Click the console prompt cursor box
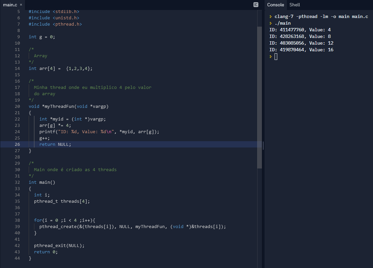This screenshot has height=268, width=373. [276, 57]
